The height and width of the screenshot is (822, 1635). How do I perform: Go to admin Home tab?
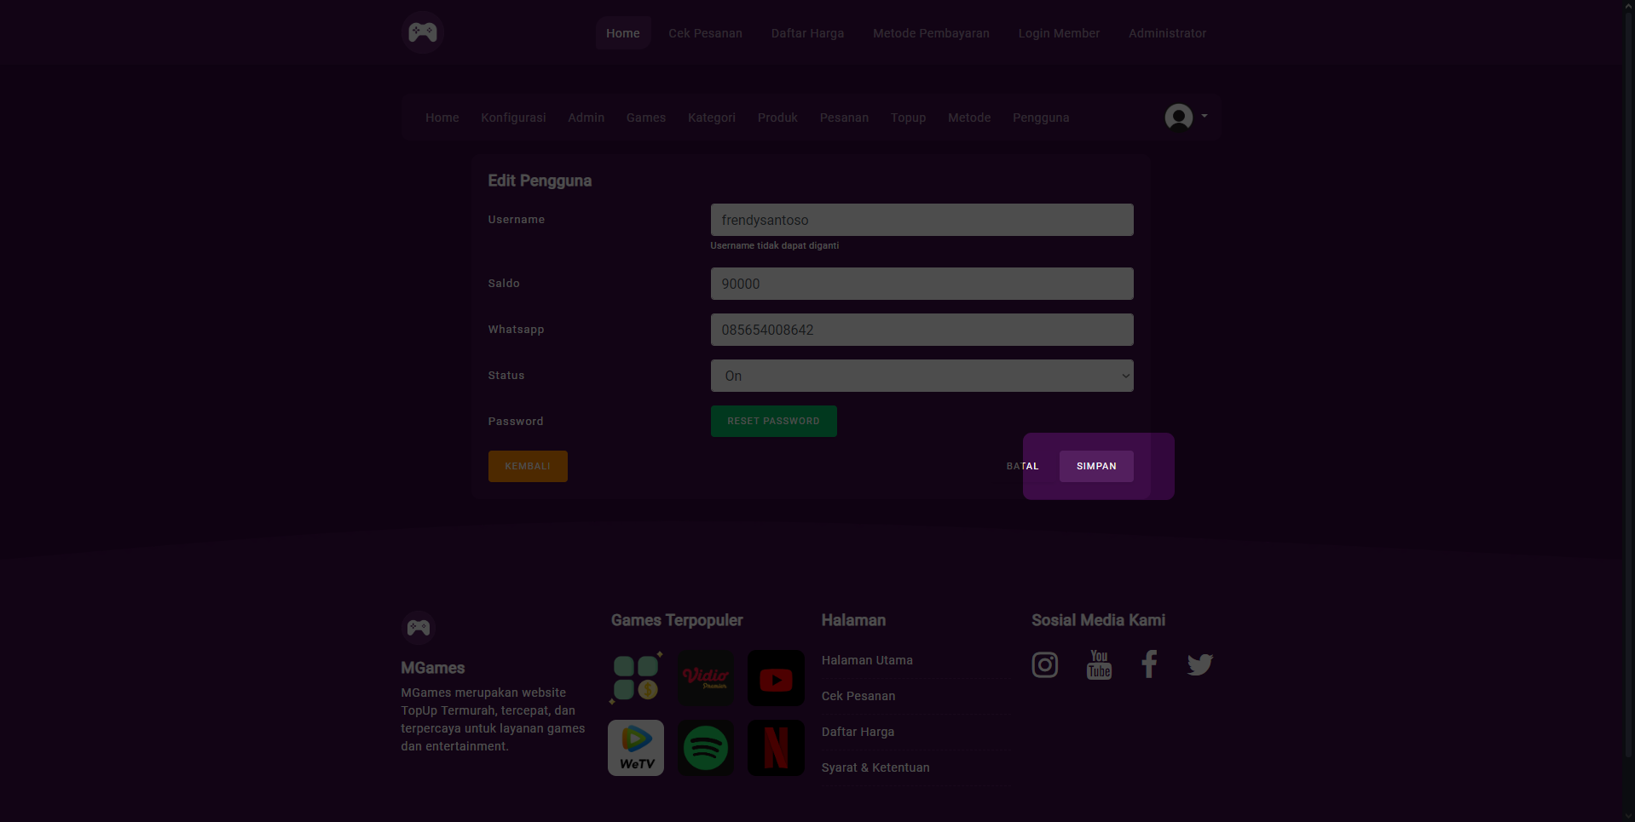(x=442, y=118)
